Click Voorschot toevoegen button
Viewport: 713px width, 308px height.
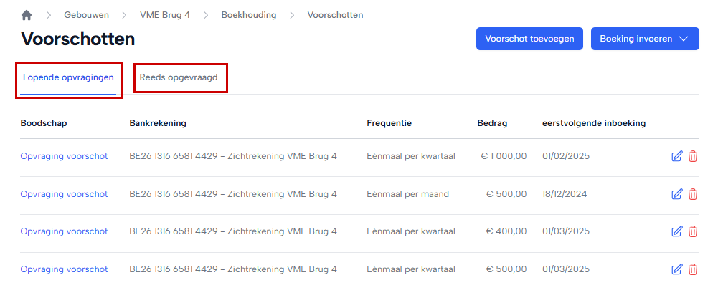point(529,39)
